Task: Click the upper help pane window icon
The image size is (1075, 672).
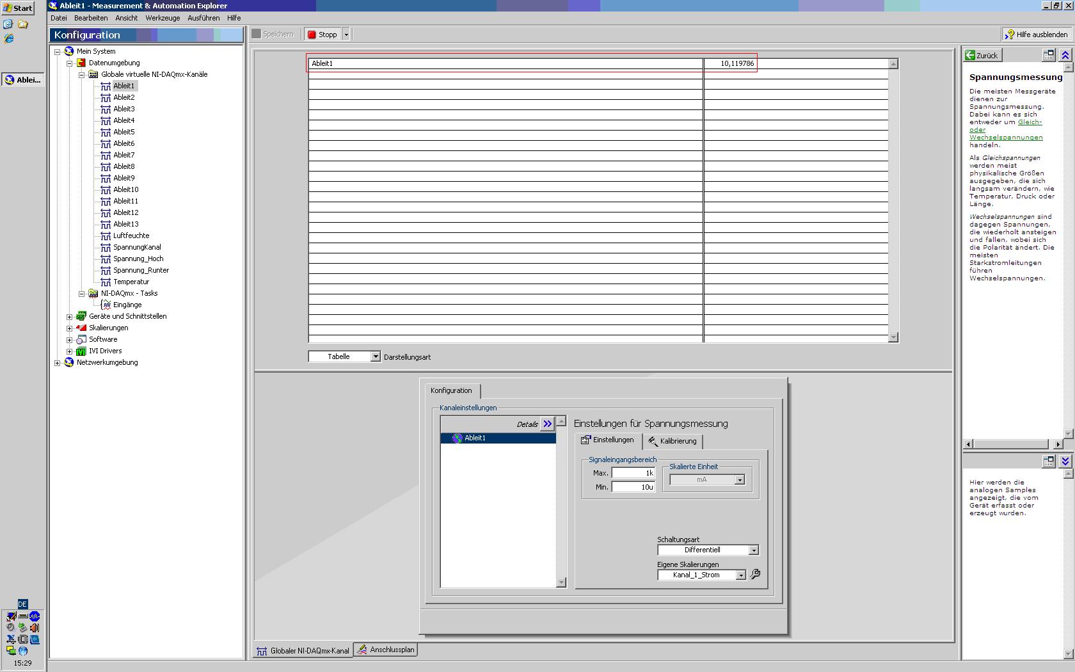Action: pos(1049,56)
